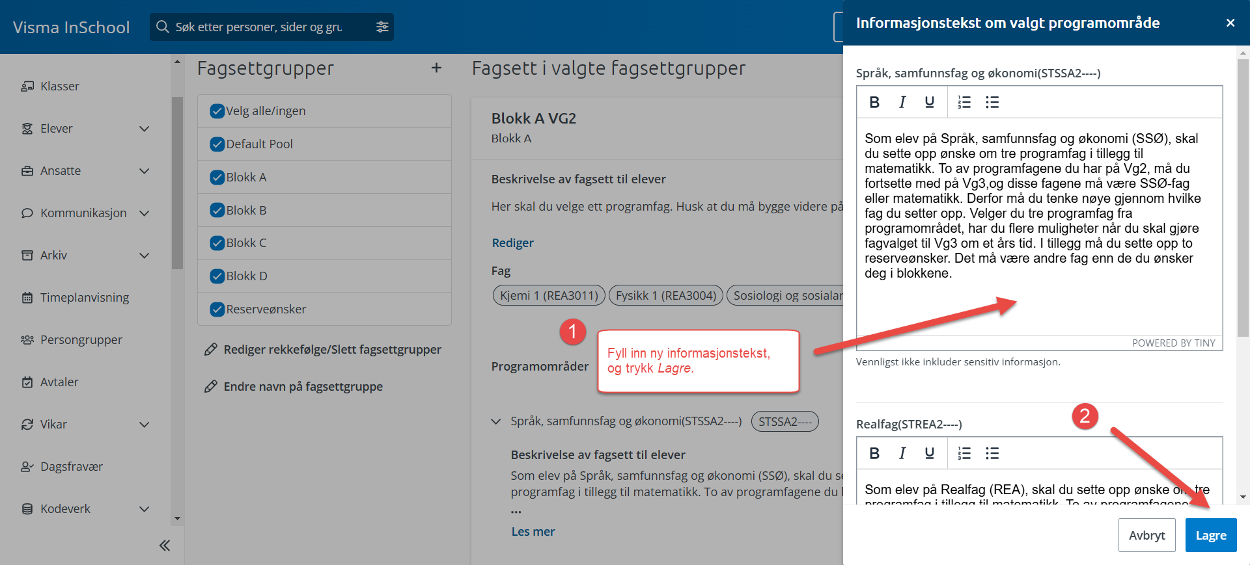Viewport: 1250px width, 565px height.
Task: Click the Persongrupper group icon
Action: pos(27,339)
